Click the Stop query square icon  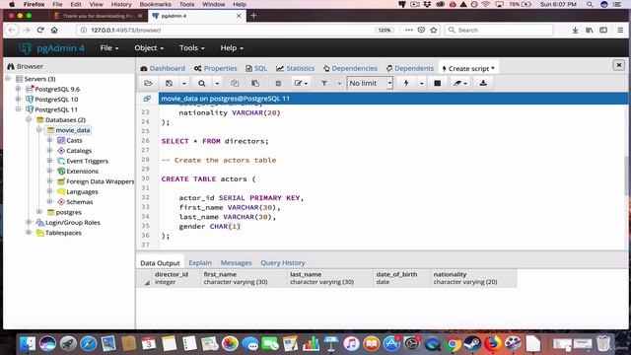(x=438, y=83)
